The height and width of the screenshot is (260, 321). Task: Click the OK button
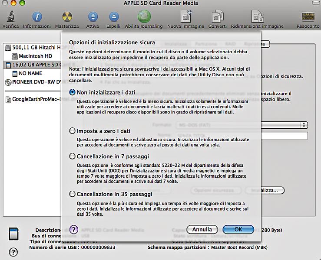tap(238, 230)
